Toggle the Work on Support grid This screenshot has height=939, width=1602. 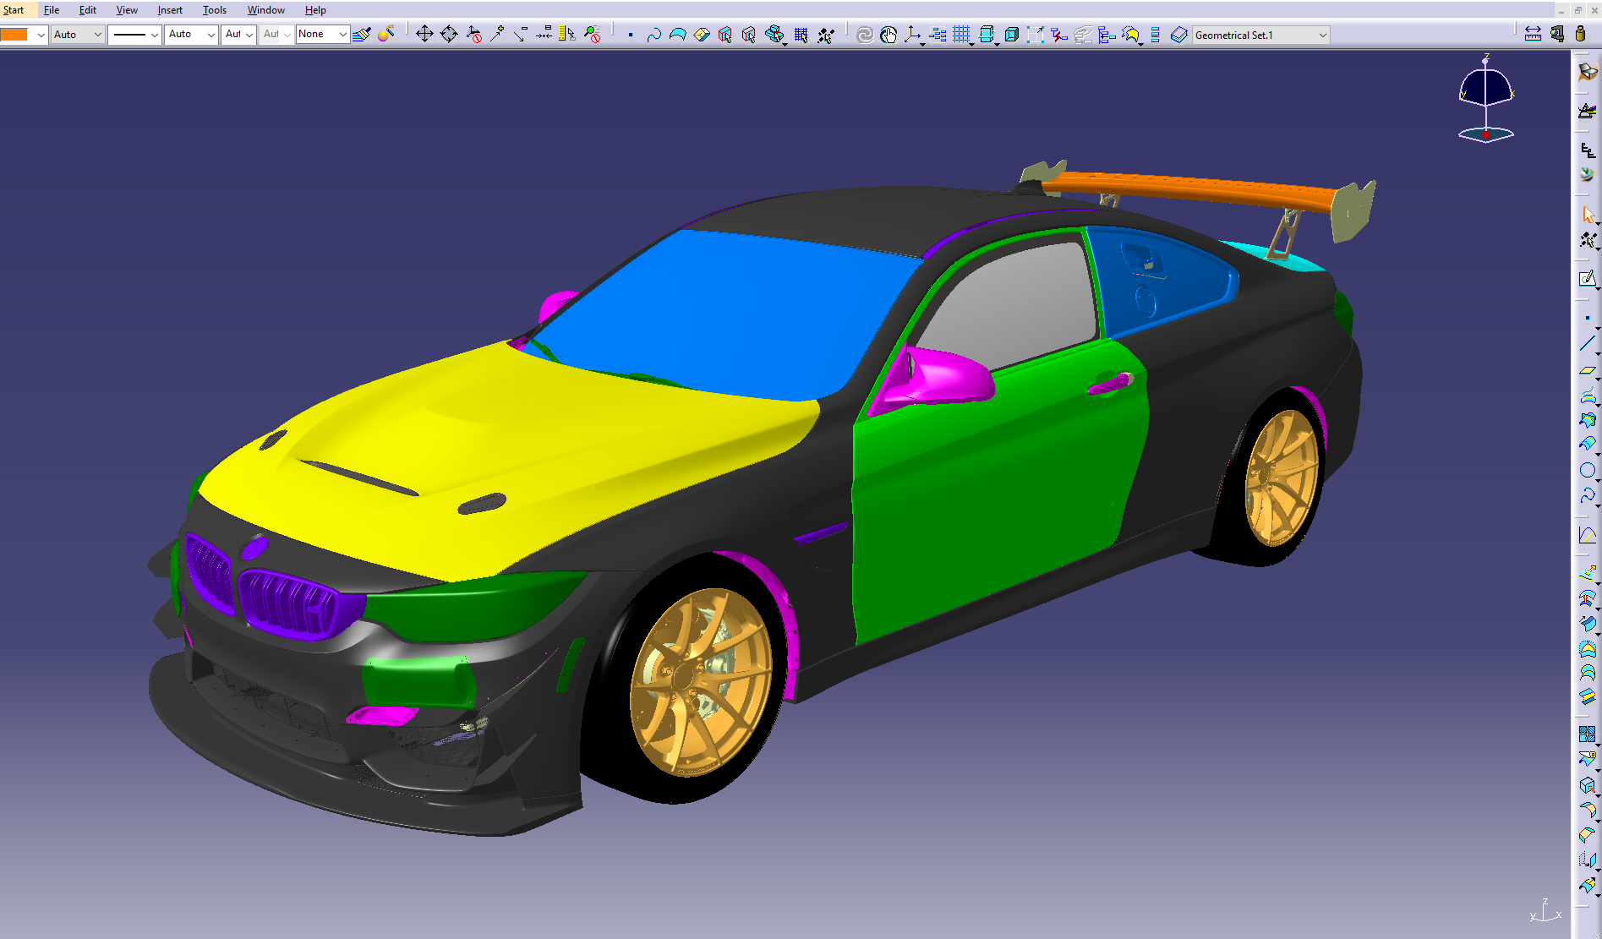(961, 35)
